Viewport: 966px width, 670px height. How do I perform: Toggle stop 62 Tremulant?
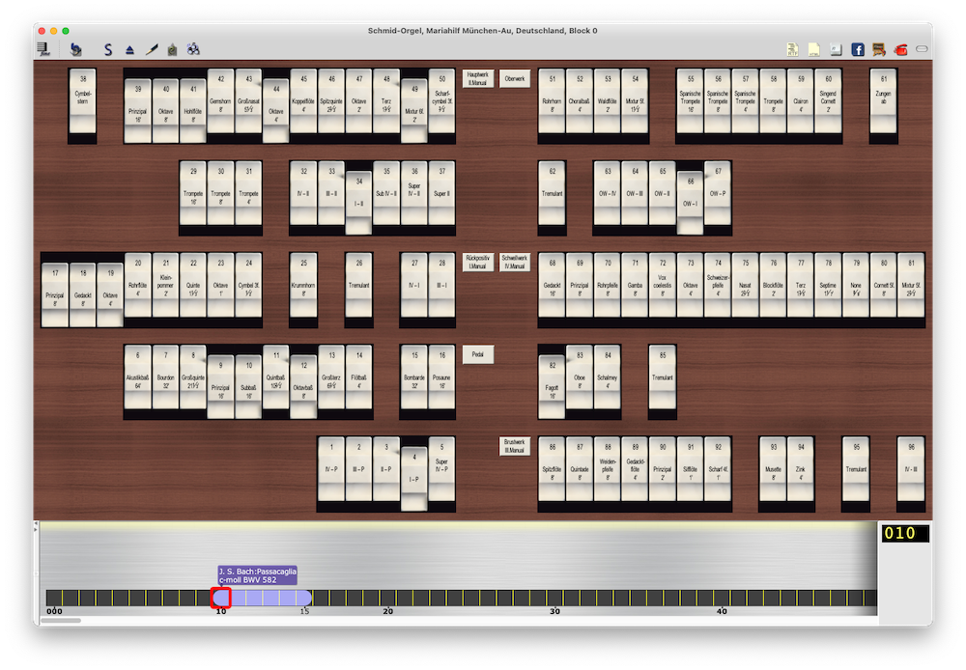(553, 191)
